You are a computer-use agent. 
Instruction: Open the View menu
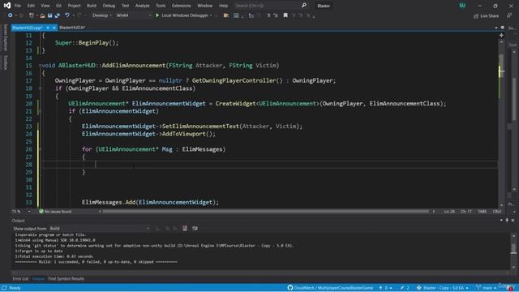pyautogui.click(x=45, y=6)
